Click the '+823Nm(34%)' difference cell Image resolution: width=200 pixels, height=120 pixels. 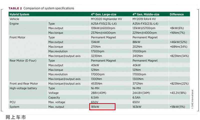point(179,56)
